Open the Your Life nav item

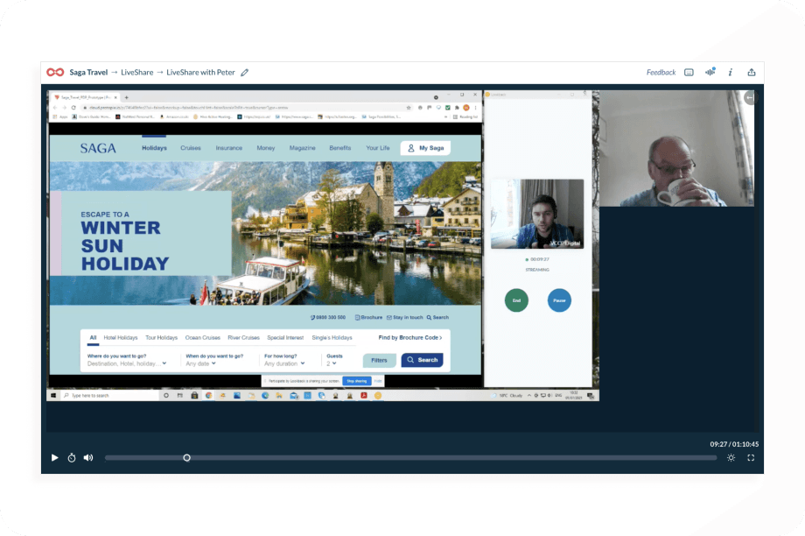tap(378, 148)
